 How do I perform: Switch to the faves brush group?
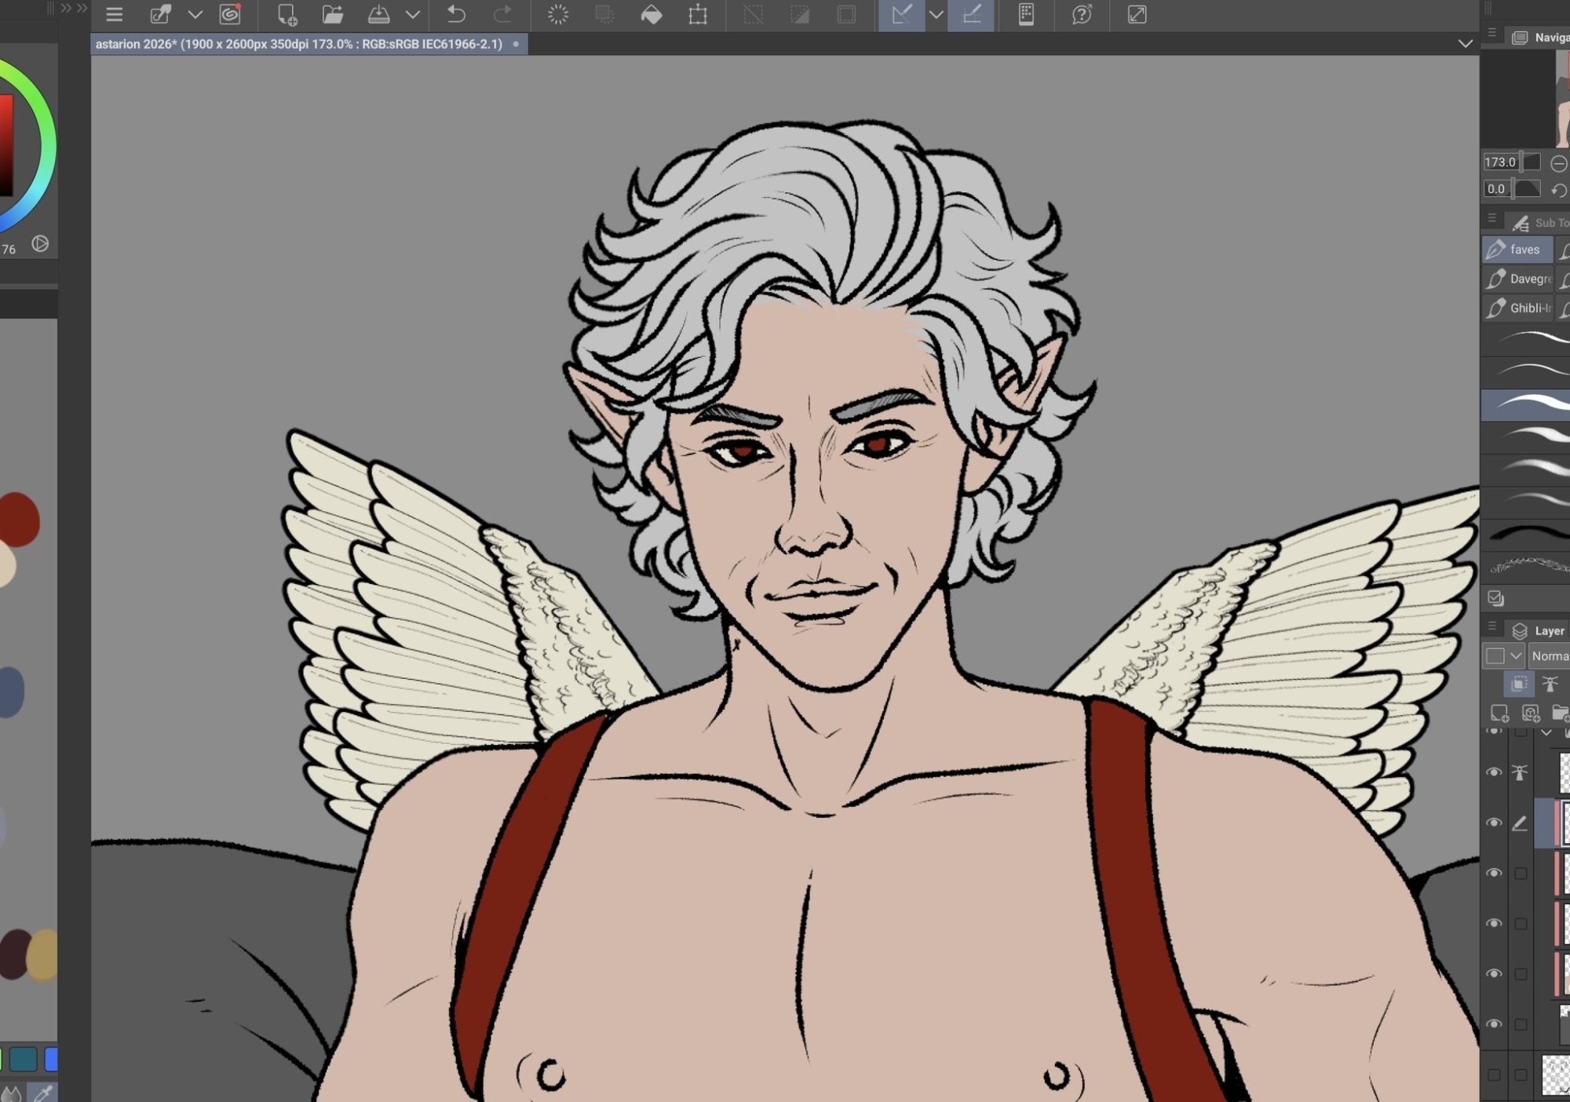(x=1517, y=250)
